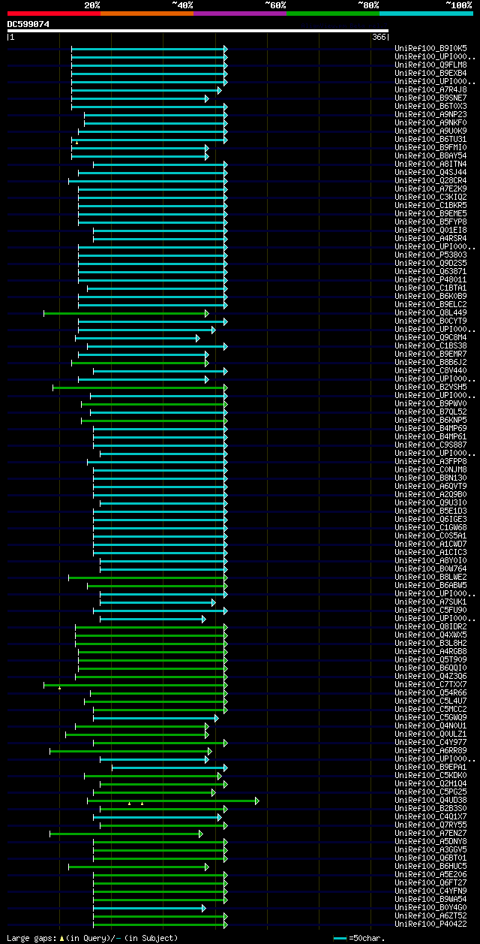Open the hit UniRef100_Q01EI8

point(430,230)
